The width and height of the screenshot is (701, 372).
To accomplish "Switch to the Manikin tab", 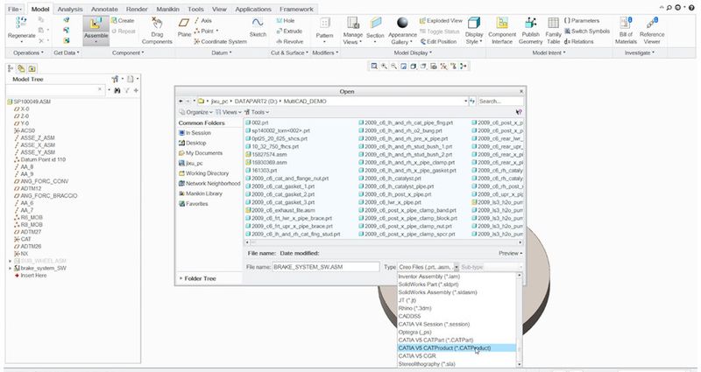I will click(x=167, y=9).
